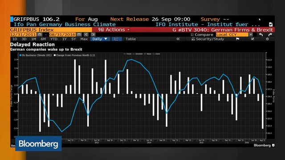The image size is (285, 160).
Task: Toggle the Track chart option
Action: (x=128, y=54)
